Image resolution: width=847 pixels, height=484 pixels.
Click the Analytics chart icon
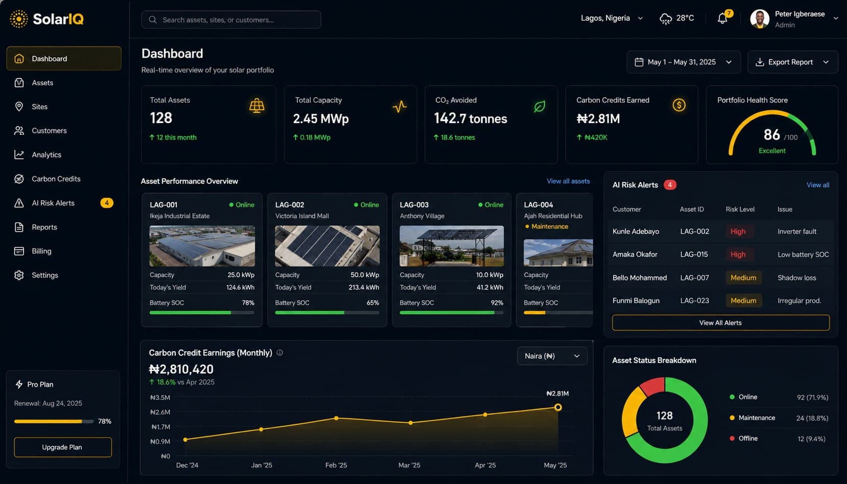point(19,155)
